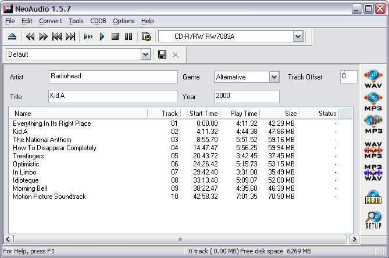The height and width of the screenshot is (258, 389).
Task: Skip to the previous track
Action: [57, 37]
